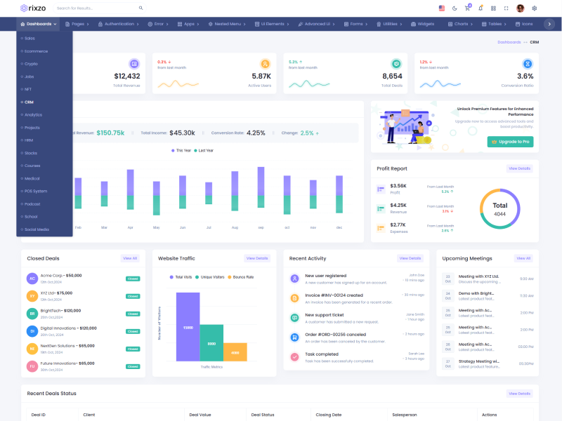This screenshot has width=562, height=421.
Task: Click the Search for Results field
Action: [x=95, y=8]
